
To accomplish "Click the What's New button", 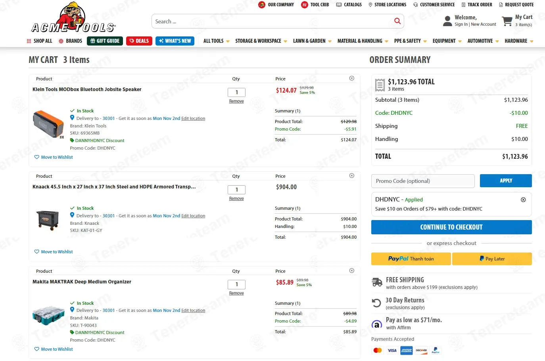I will pyautogui.click(x=175, y=41).
